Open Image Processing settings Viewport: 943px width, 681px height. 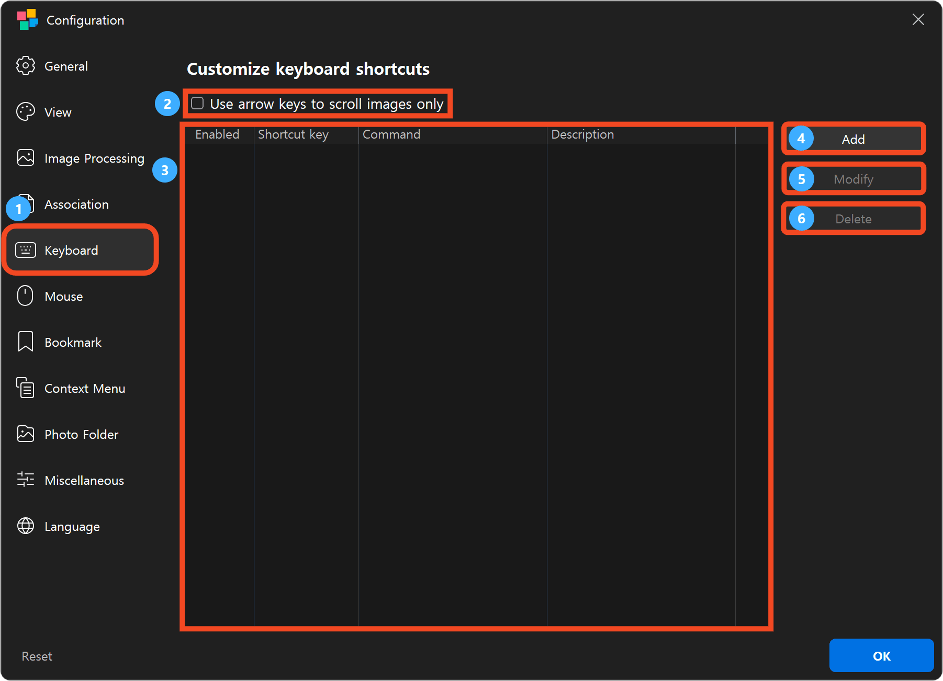click(x=78, y=158)
